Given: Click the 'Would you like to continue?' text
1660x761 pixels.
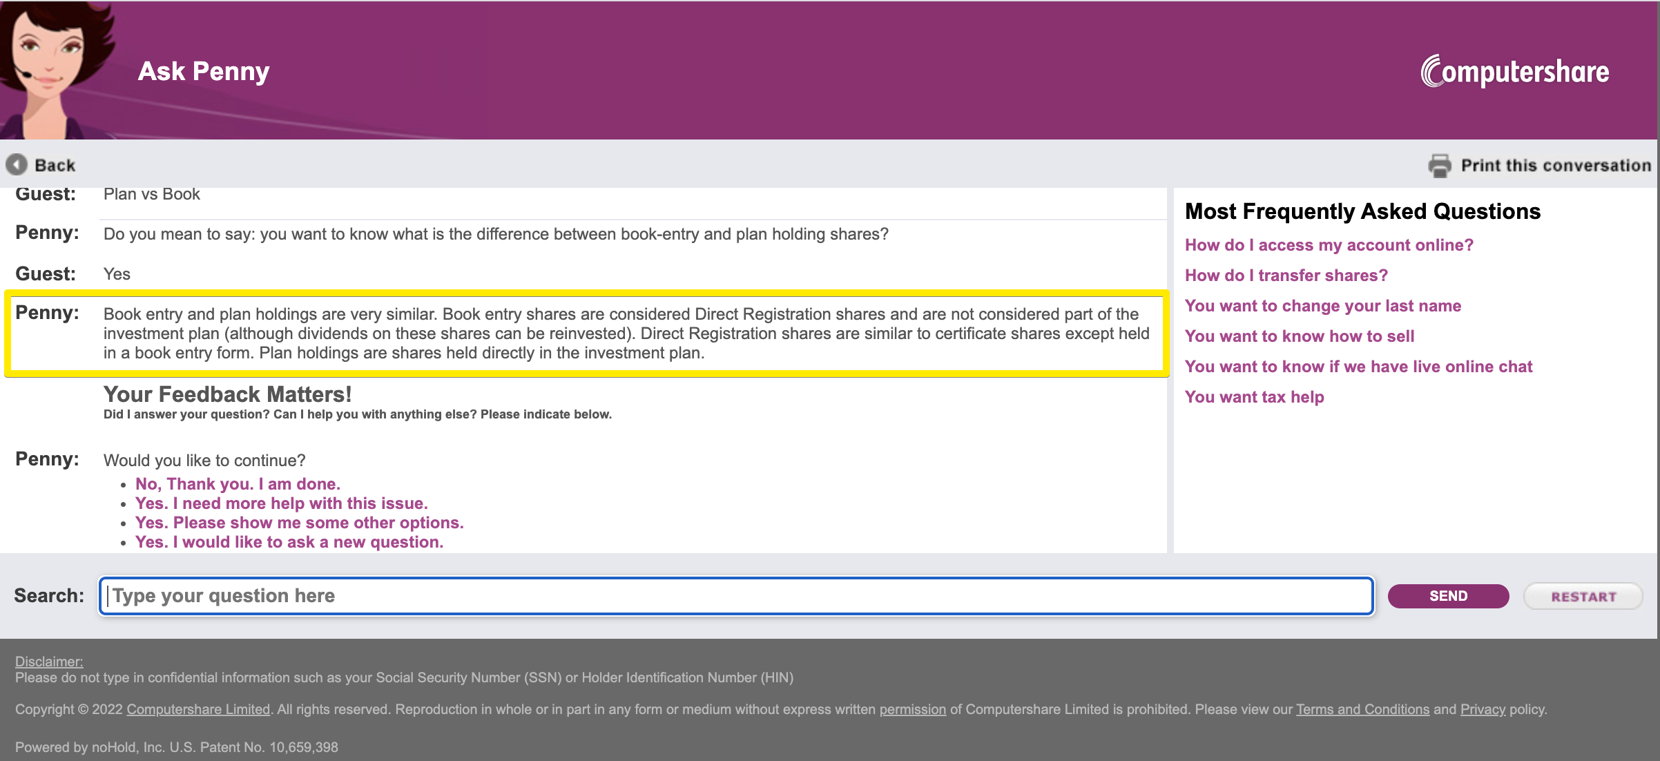Looking at the screenshot, I should tap(204, 461).
